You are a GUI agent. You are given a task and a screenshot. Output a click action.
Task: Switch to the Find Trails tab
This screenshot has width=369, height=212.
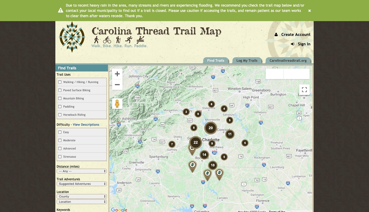(216, 61)
